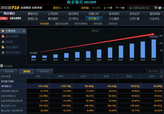Open the 概念题材 menu item
The width and height of the screenshot is (164, 114).
(53, 19)
